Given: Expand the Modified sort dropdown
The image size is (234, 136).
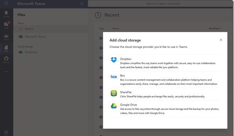Looking at the screenshot, I should click(x=215, y=29).
